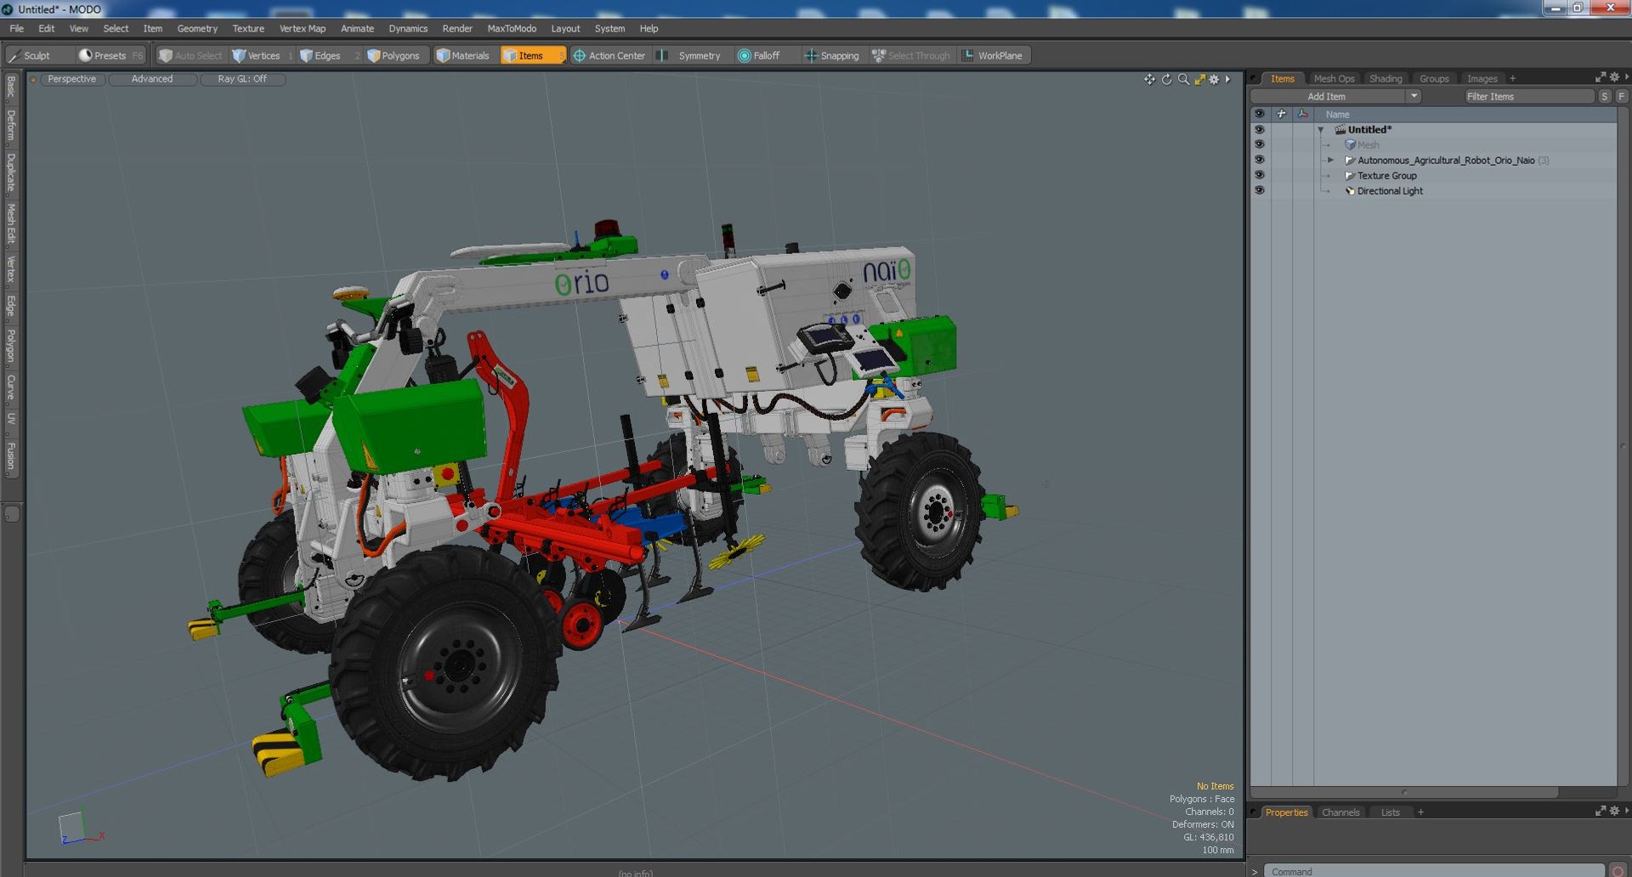Expand Autonomous_Agricultural_Robot_Orio_Naio group

click(x=1331, y=160)
